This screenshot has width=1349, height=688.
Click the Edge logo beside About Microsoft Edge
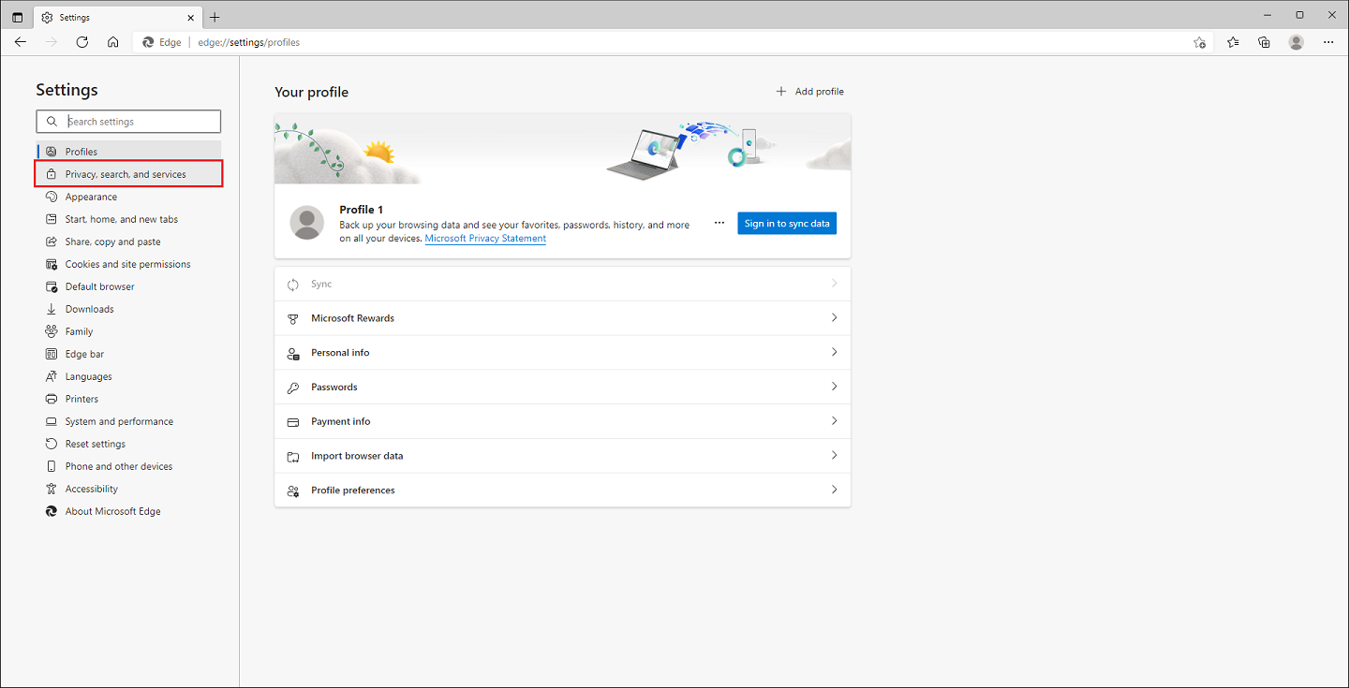pos(52,511)
